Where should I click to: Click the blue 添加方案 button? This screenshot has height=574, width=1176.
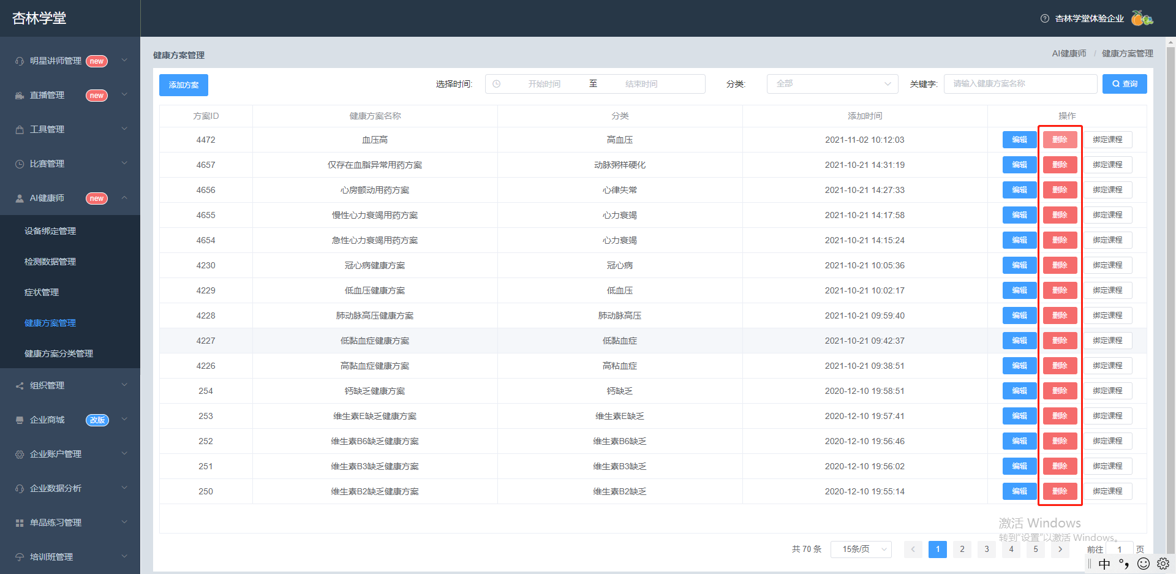[x=184, y=85]
